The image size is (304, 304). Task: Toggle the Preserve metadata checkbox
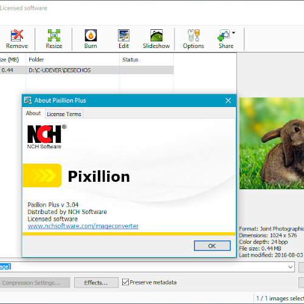(x=125, y=282)
